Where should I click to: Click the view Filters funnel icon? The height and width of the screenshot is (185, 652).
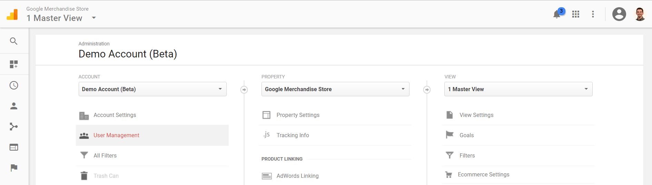[x=450, y=155]
